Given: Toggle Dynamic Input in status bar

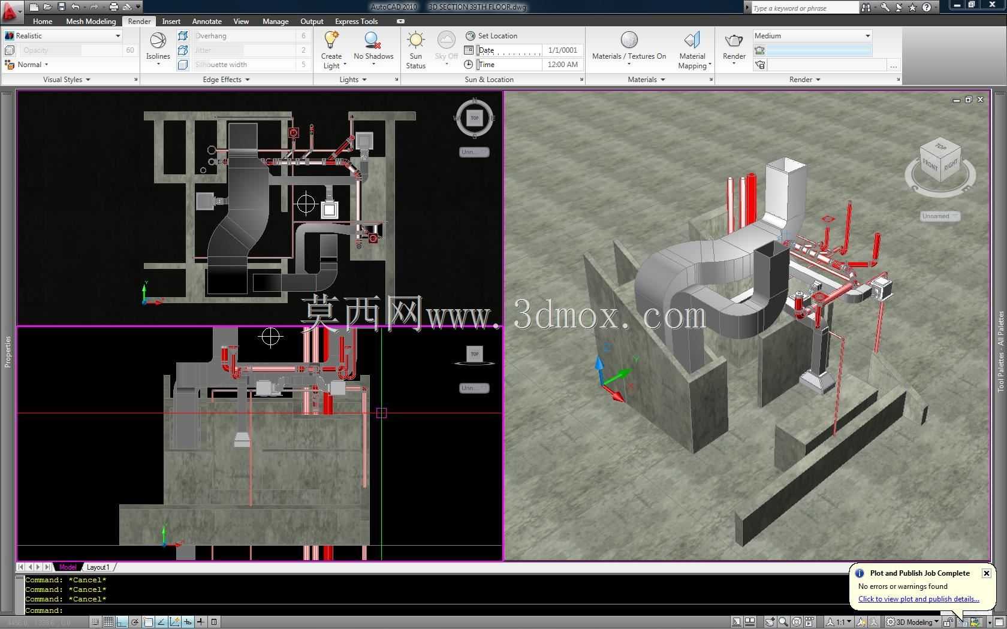Looking at the screenshot, I should 188,622.
